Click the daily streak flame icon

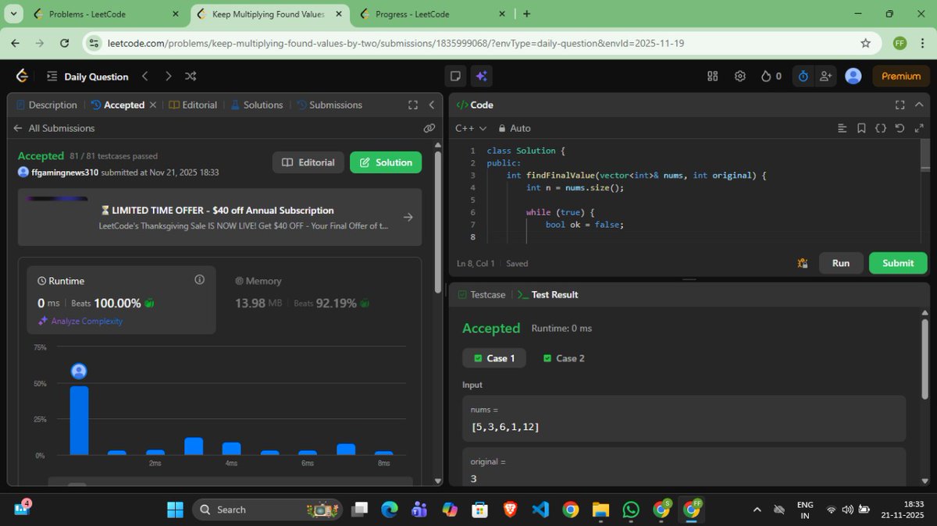[x=768, y=76]
